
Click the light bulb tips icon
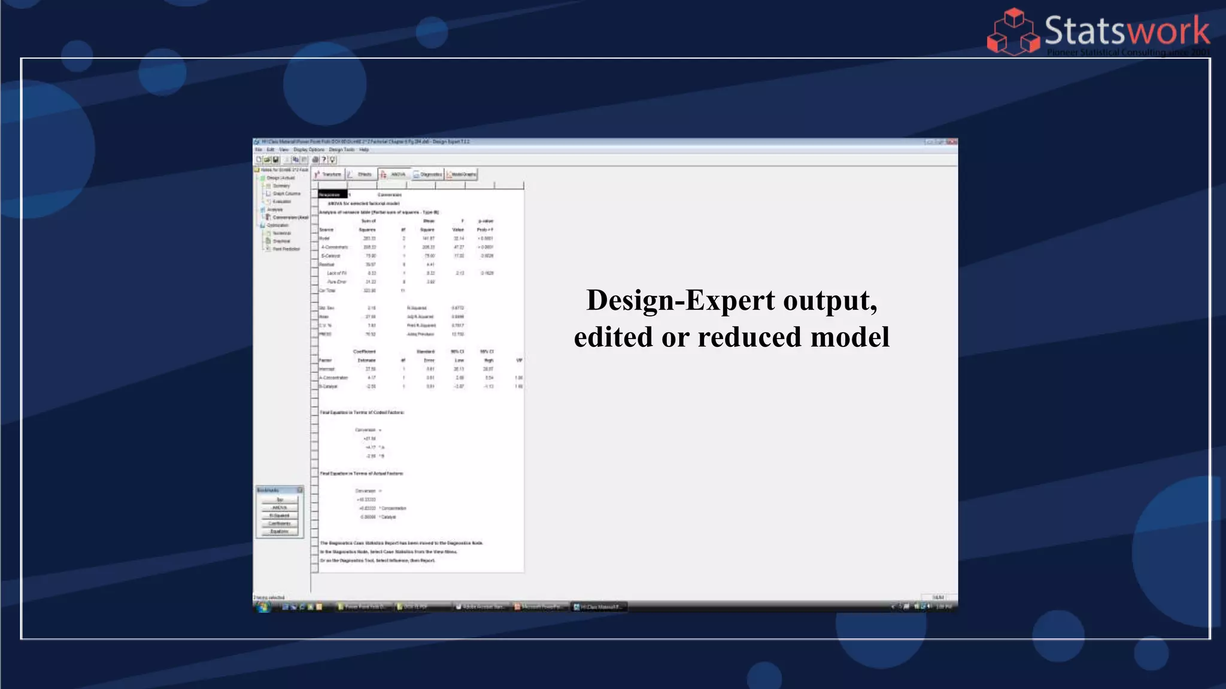pyautogui.click(x=332, y=160)
